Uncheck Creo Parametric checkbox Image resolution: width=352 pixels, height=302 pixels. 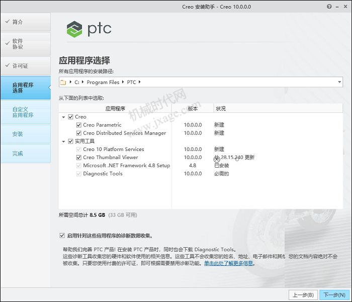tap(79, 125)
